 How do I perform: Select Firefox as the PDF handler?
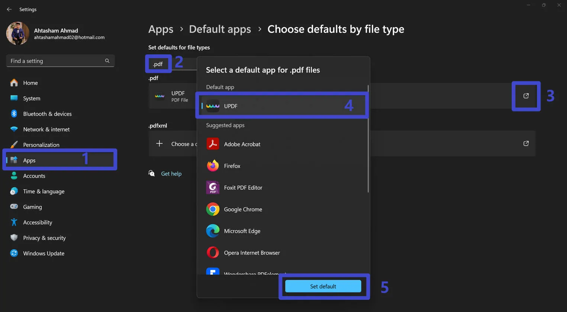(232, 165)
